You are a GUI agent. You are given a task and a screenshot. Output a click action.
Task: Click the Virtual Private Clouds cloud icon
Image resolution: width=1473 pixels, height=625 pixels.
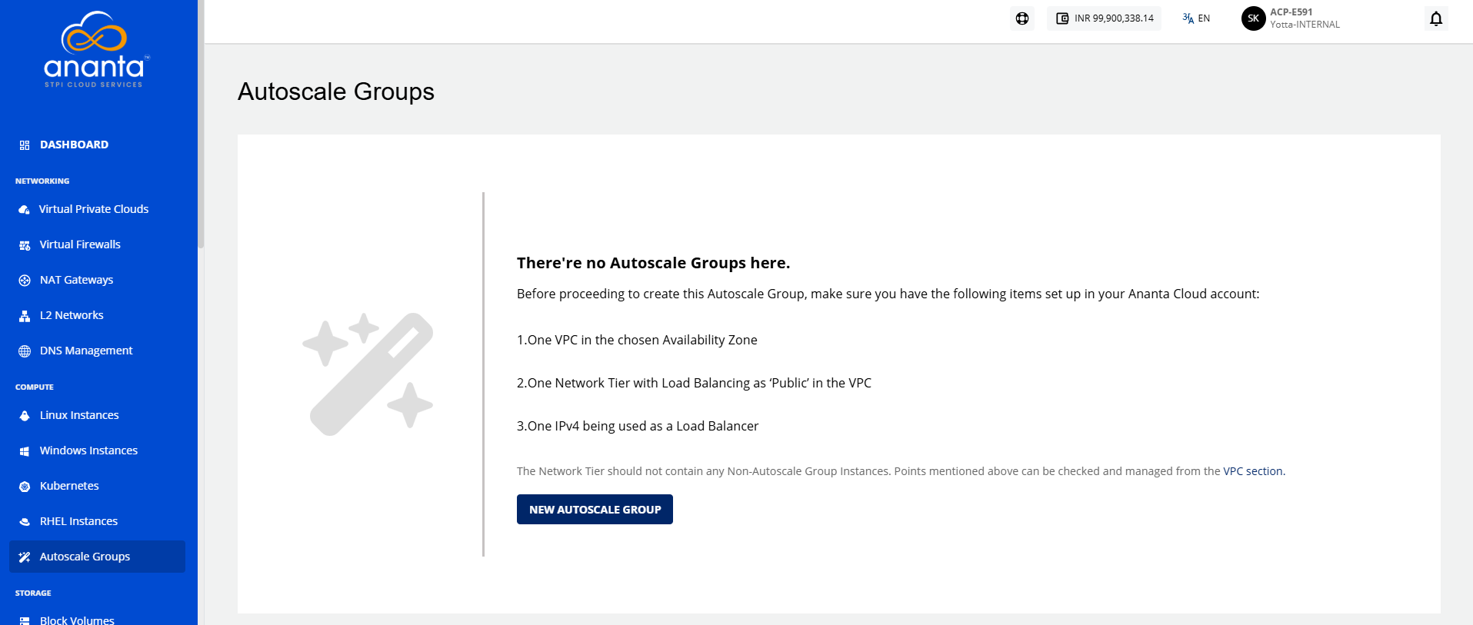pyautogui.click(x=25, y=209)
